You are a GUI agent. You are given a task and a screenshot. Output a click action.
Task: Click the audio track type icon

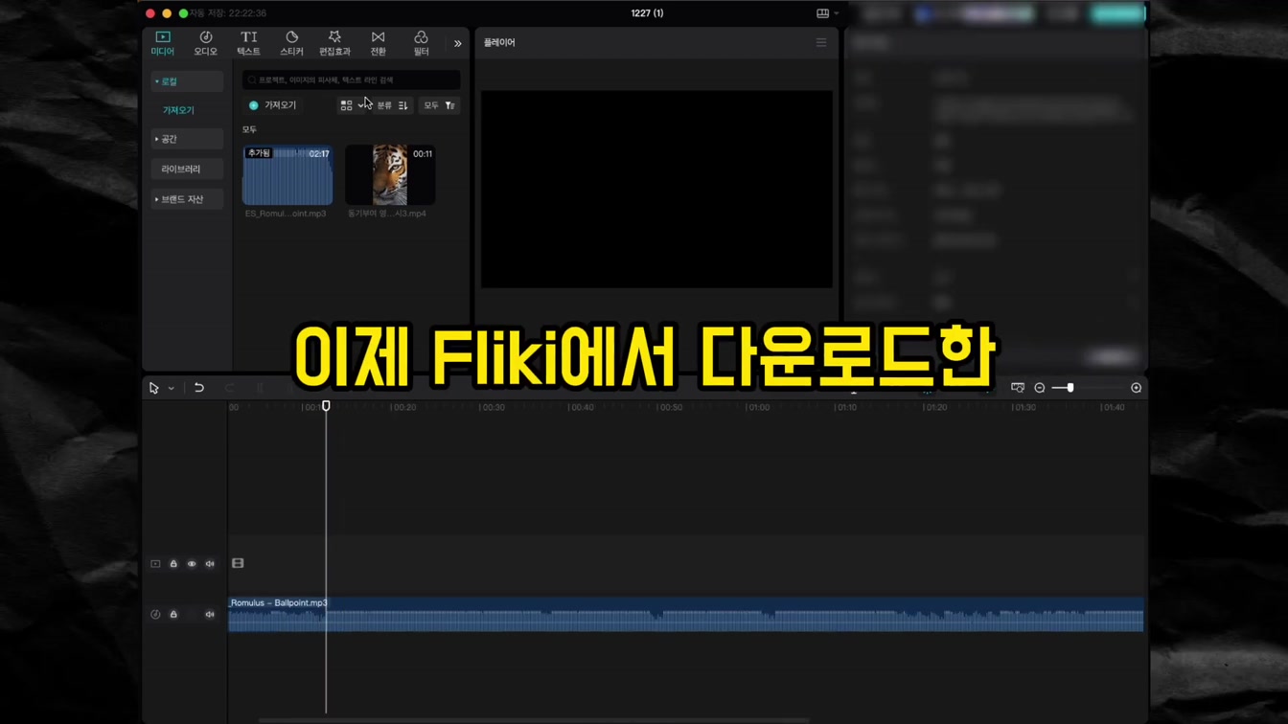155,614
